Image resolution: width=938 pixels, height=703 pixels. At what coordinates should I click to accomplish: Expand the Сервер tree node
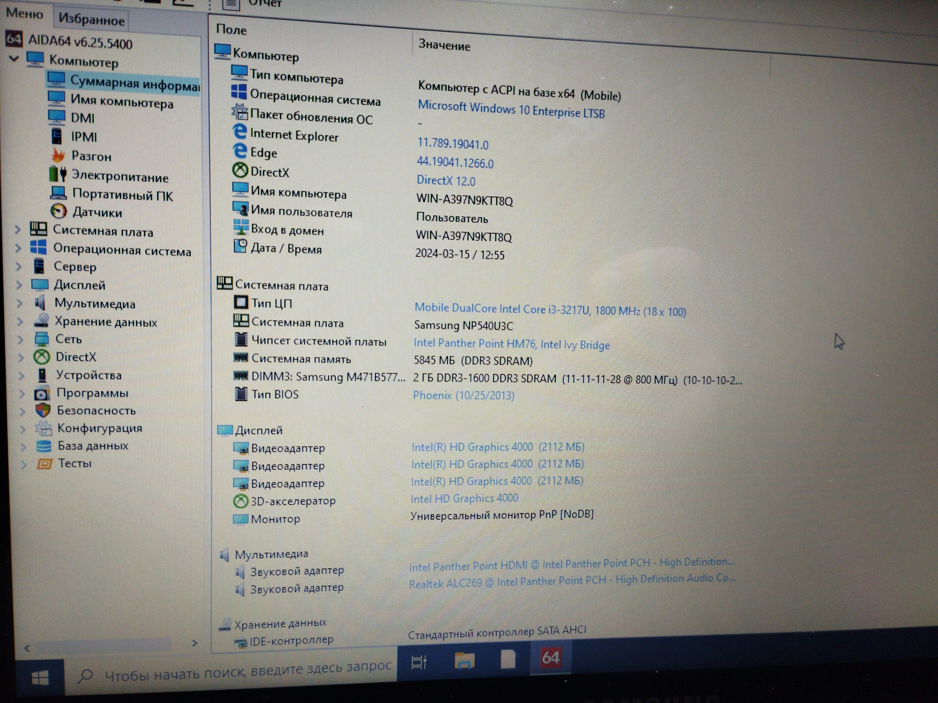click(x=19, y=267)
